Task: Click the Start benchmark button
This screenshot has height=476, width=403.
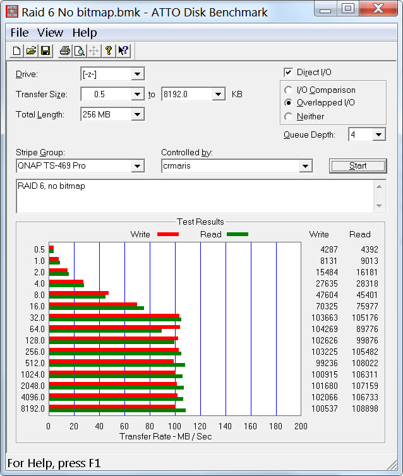Action: click(x=358, y=166)
